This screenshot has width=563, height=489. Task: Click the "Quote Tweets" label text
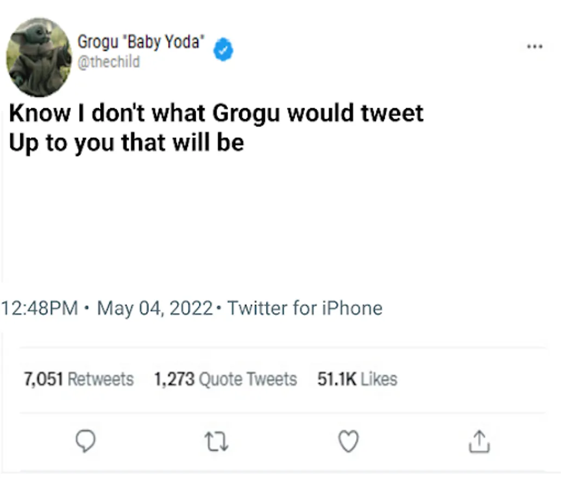click(248, 379)
